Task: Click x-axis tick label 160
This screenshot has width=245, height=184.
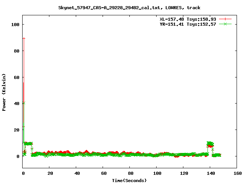Action: point(238,173)
